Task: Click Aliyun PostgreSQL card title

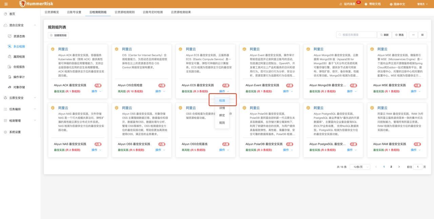Action: [328, 144]
